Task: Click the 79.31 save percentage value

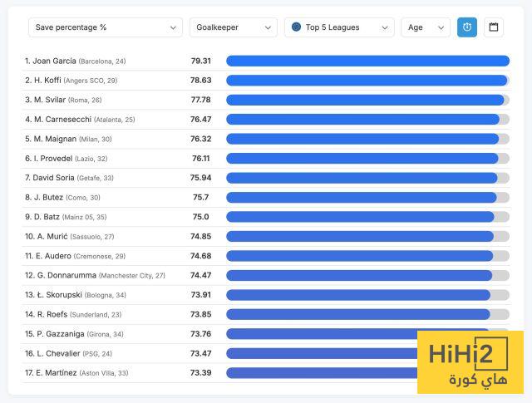Action: click(x=200, y=61)
